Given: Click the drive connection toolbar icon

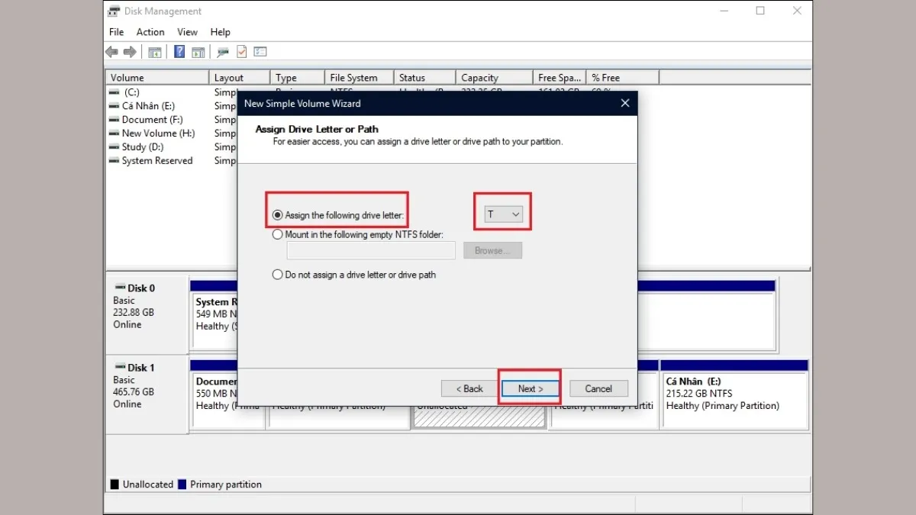Looking at the screenshot, I should (223, 52).
